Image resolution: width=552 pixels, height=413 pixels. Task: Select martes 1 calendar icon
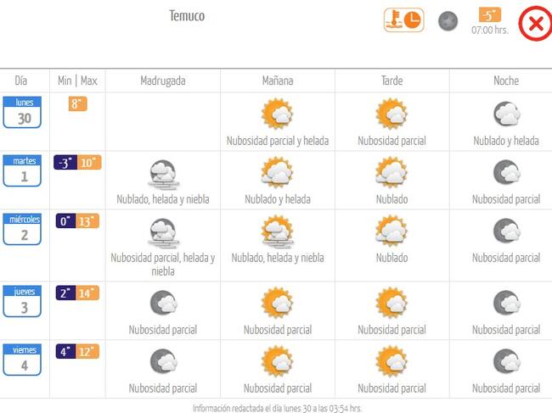(x=22, y=170)
